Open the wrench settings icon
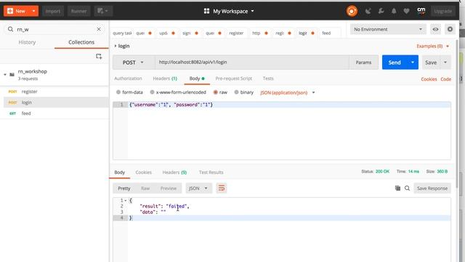The height and width of the screenshot is (262, 465). [x=381, y=11]
